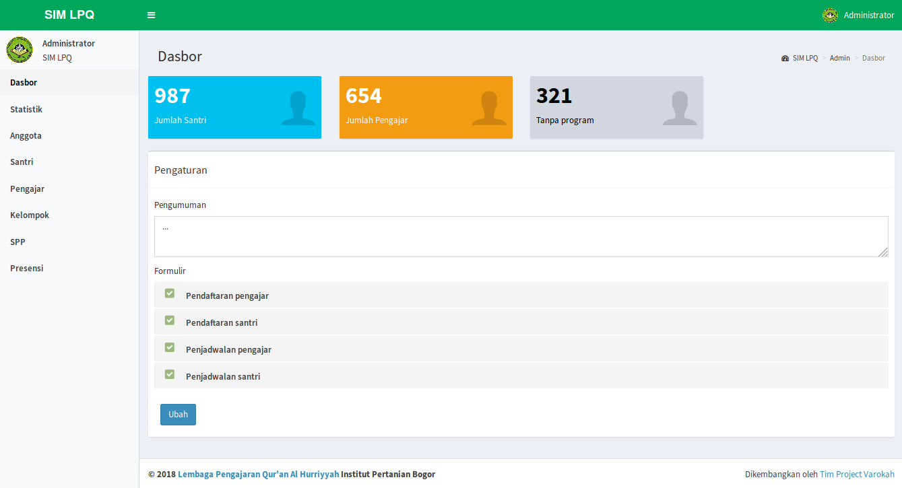Uncheck Pendaftaran pengajar checkbox
The width and height of the screenshot is (902, 488).
[x=170, y=293]
